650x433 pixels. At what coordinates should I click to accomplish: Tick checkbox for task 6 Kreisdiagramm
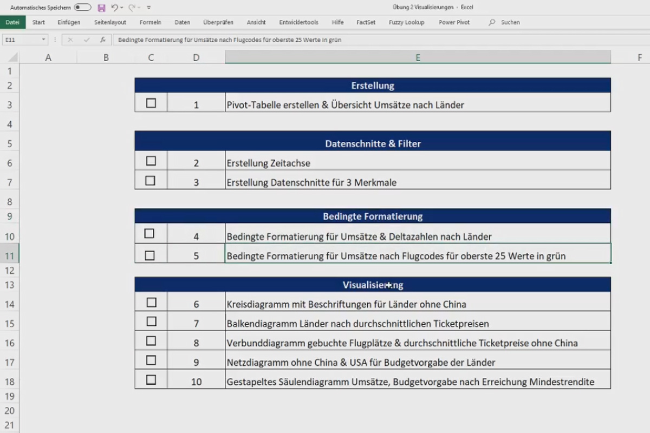[x=151, y=302]
